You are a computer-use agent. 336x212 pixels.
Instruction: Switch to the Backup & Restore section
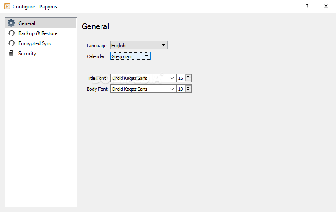pyautogui.click(x=41, y=33)
